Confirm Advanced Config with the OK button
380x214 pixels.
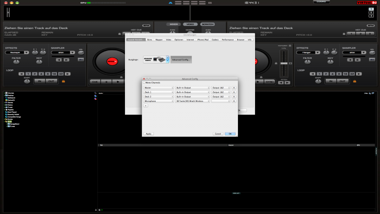click(230, 134)
